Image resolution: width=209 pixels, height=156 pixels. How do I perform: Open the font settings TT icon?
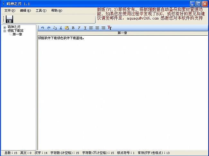109,28
